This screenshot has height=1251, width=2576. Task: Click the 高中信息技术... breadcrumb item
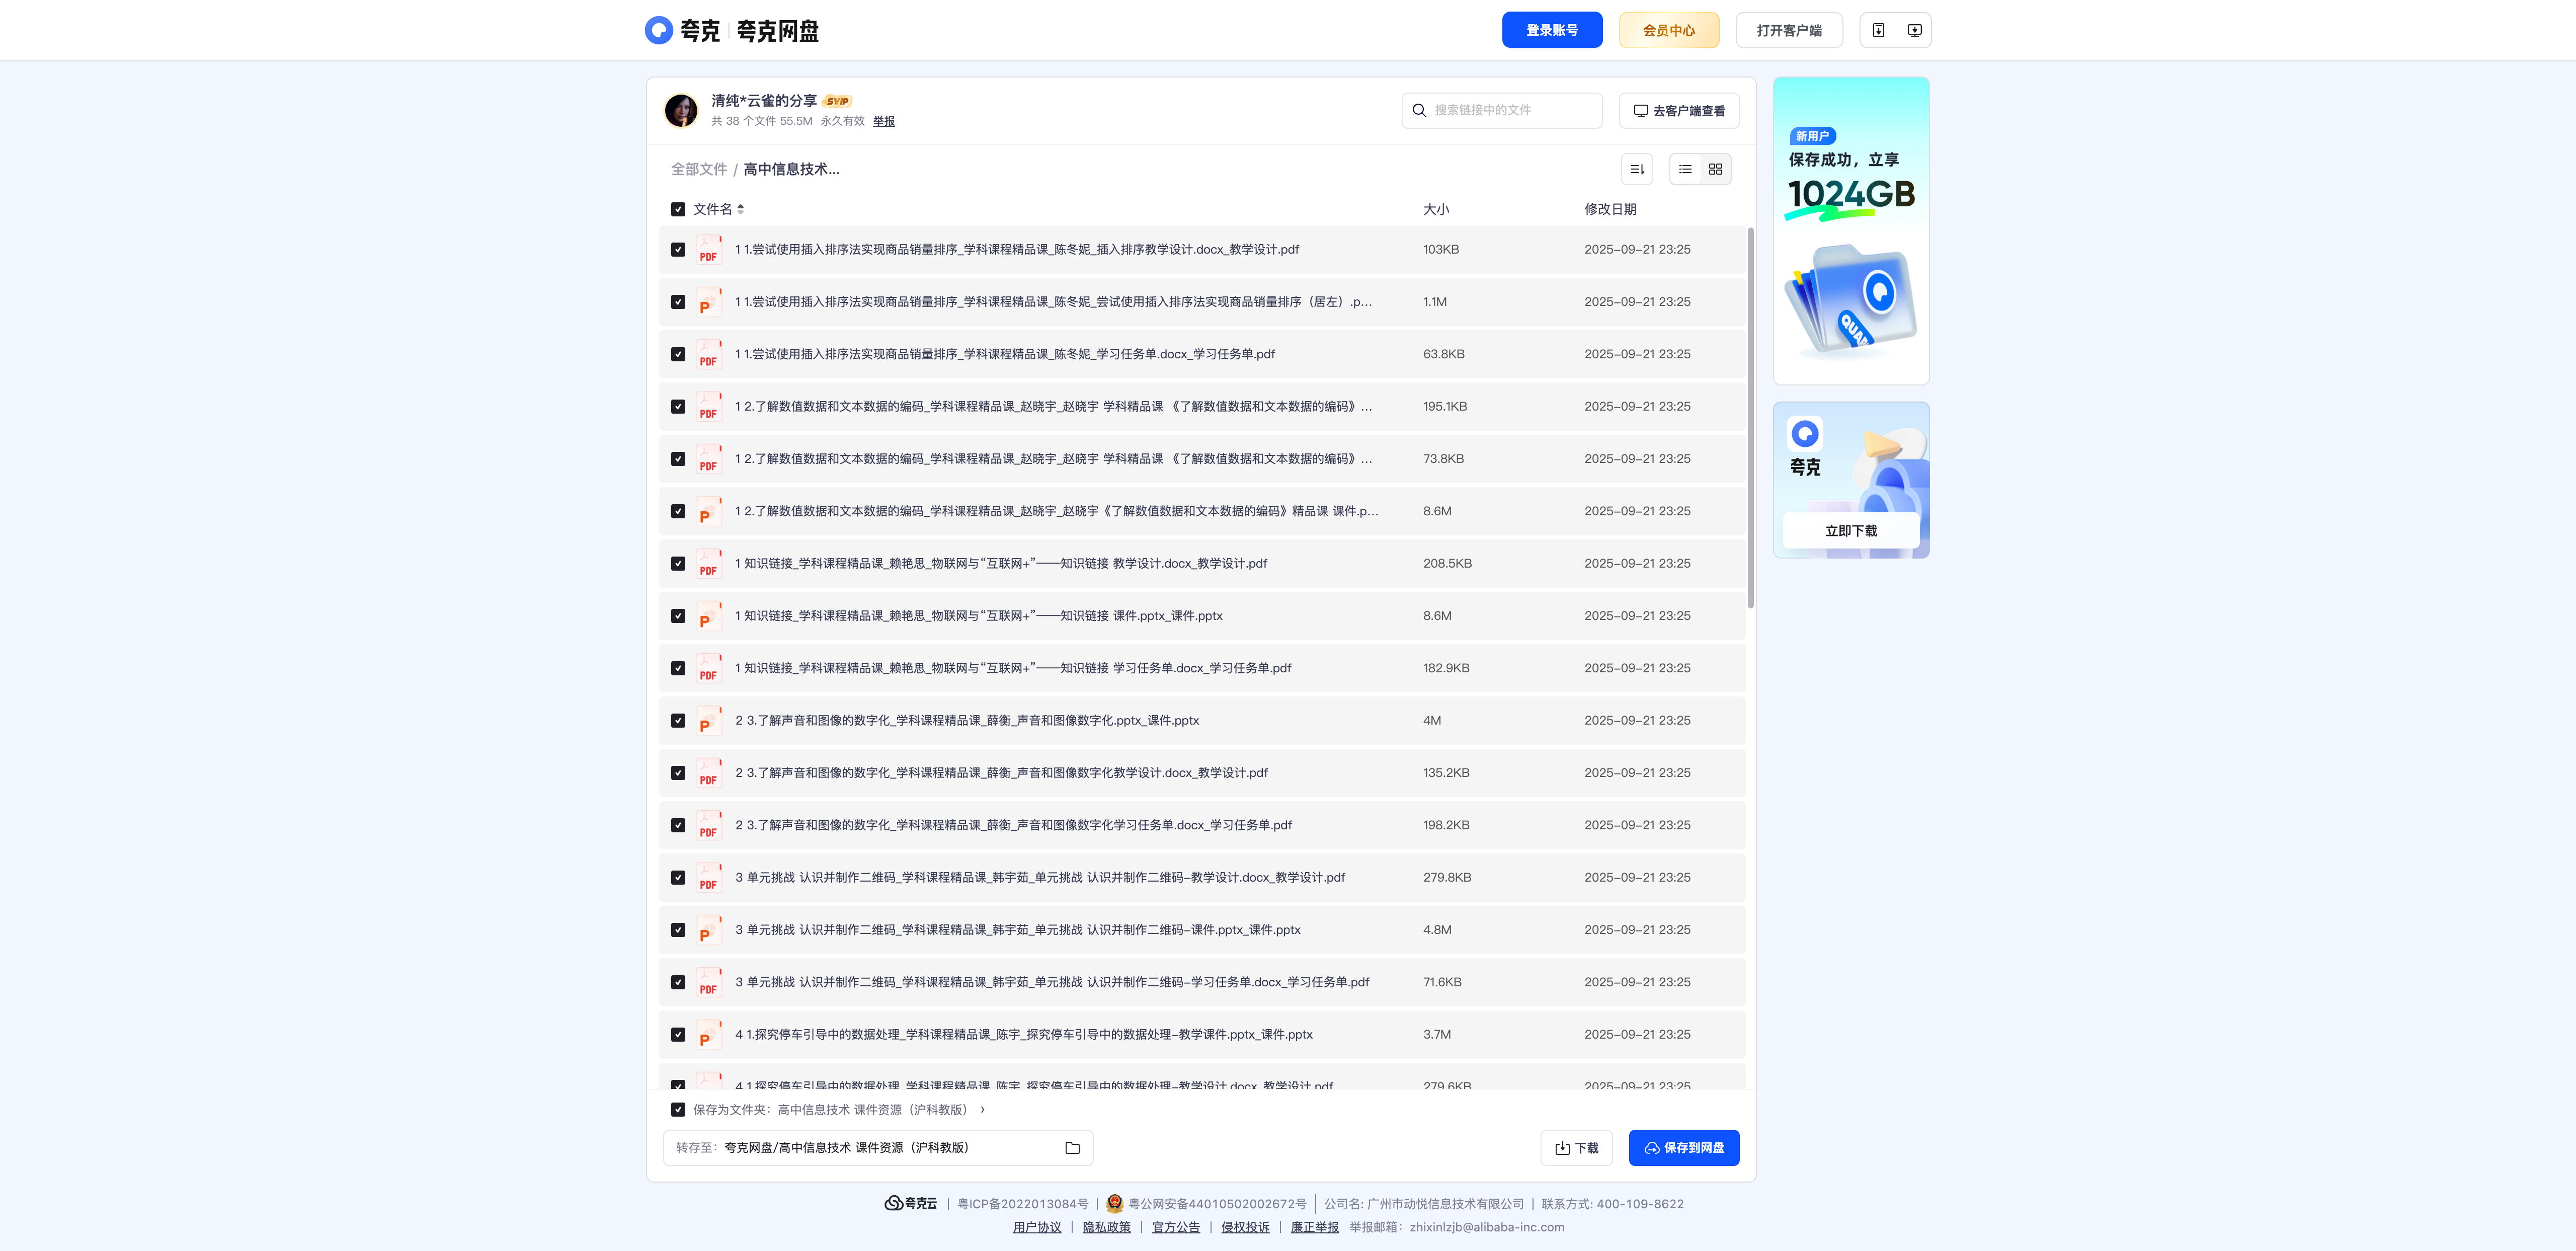point(791,169)
